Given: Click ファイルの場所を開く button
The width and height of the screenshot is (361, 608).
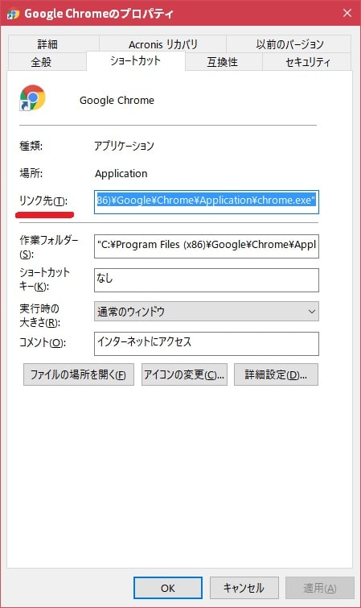Looking at the screenshot, I should click(79, 374).
